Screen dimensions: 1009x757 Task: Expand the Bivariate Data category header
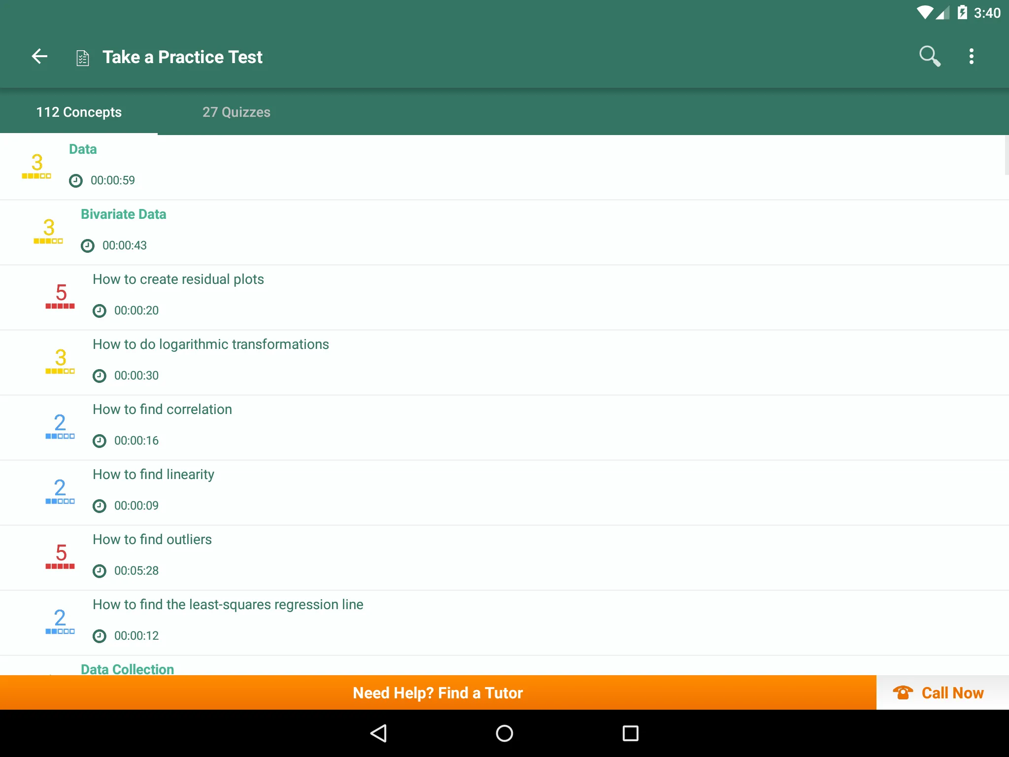[124, 214]
